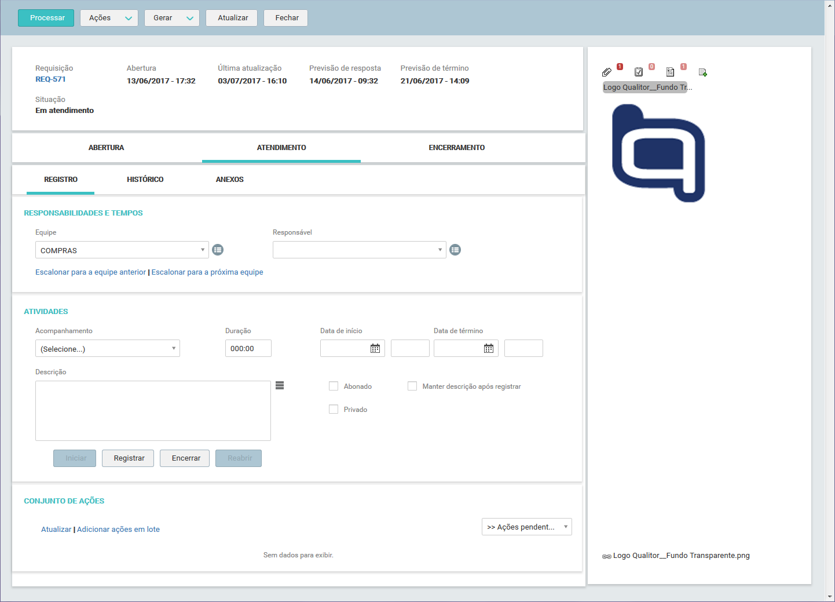
Task: Open Logo Qualitor__Fundo Transparente.png file link
Action: 682,556
